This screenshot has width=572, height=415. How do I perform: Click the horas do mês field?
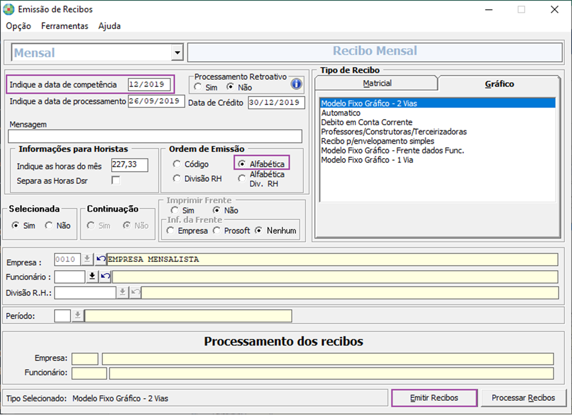(x=130, y=165)
